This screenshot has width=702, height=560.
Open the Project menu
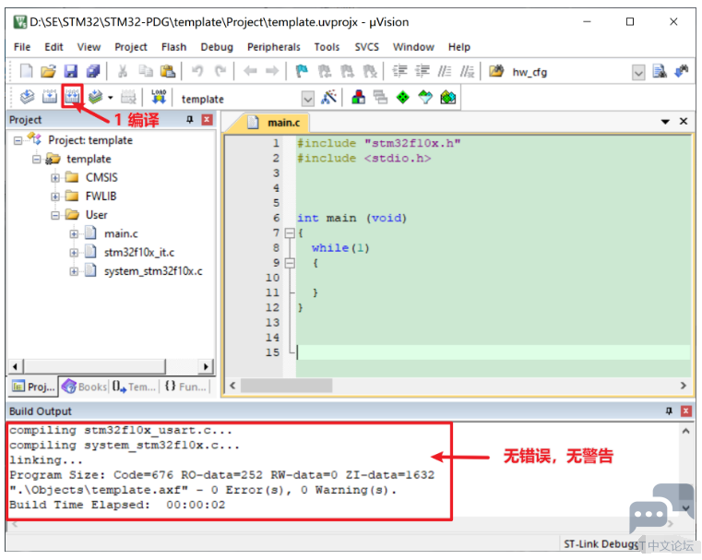tap(131, 47)
